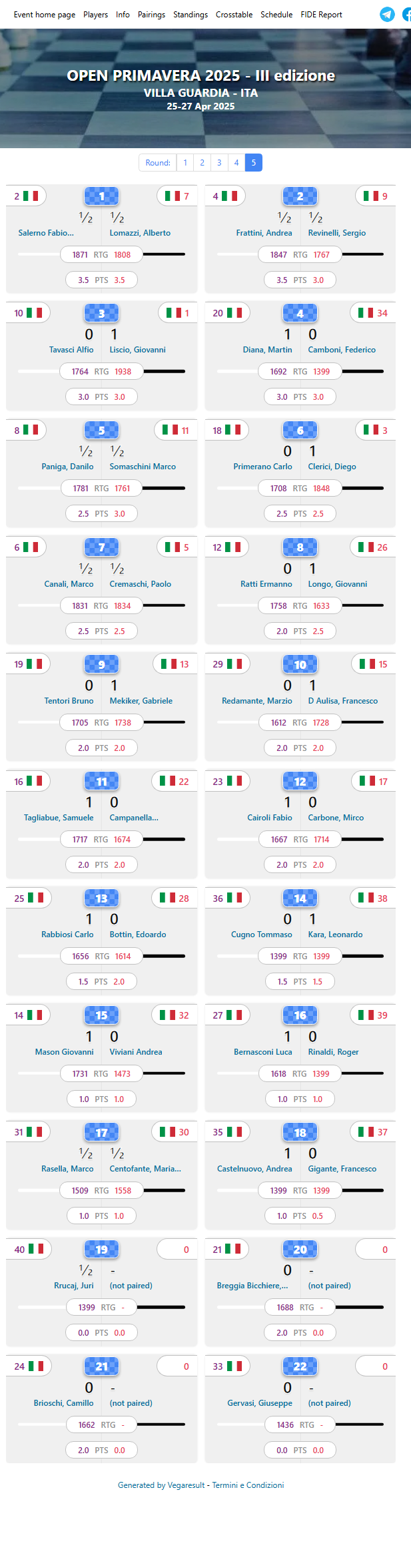Click the board 22 badge for Gervasi, Giuseppe
The height and width of the screenshot is (1556, 411).
(300, 1366)
